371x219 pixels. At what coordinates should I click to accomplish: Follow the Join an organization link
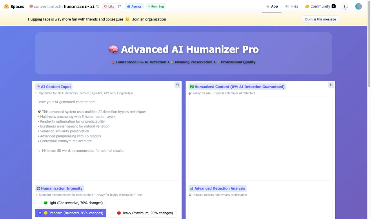coord(149,19)
